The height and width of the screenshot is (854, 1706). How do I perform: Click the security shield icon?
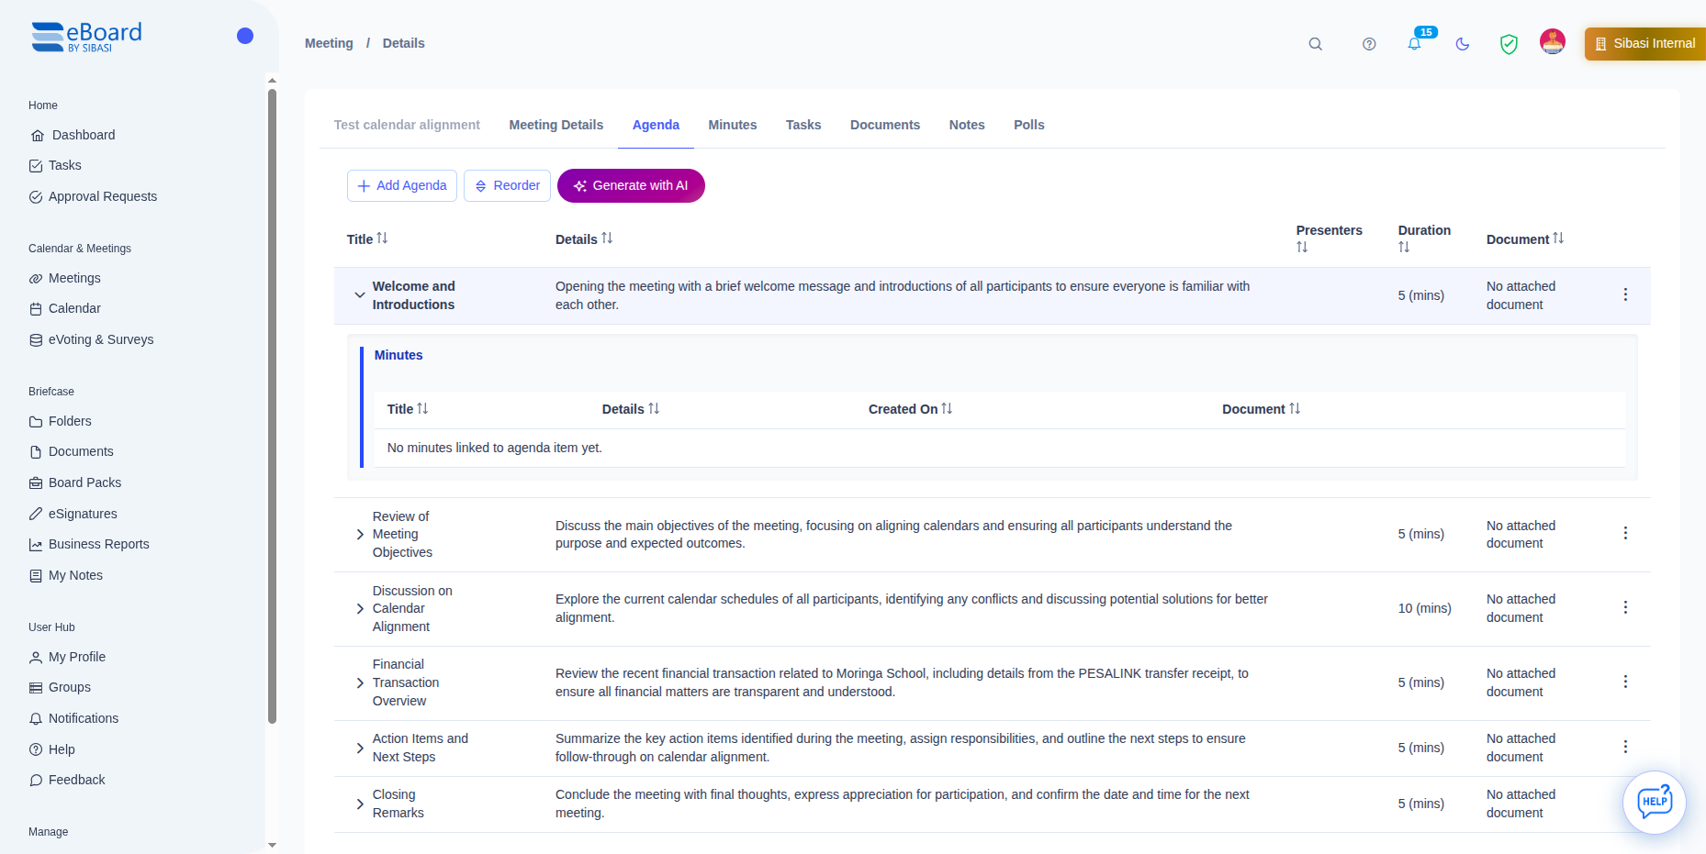pos(1509,43)
